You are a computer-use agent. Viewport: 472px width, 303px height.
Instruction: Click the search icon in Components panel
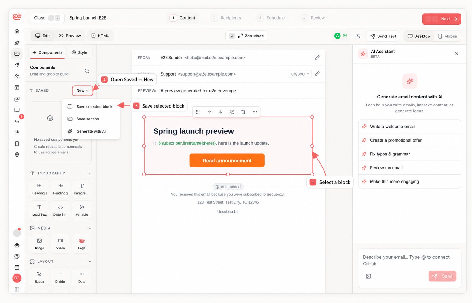pyautogui.click(x=87, y=71)
